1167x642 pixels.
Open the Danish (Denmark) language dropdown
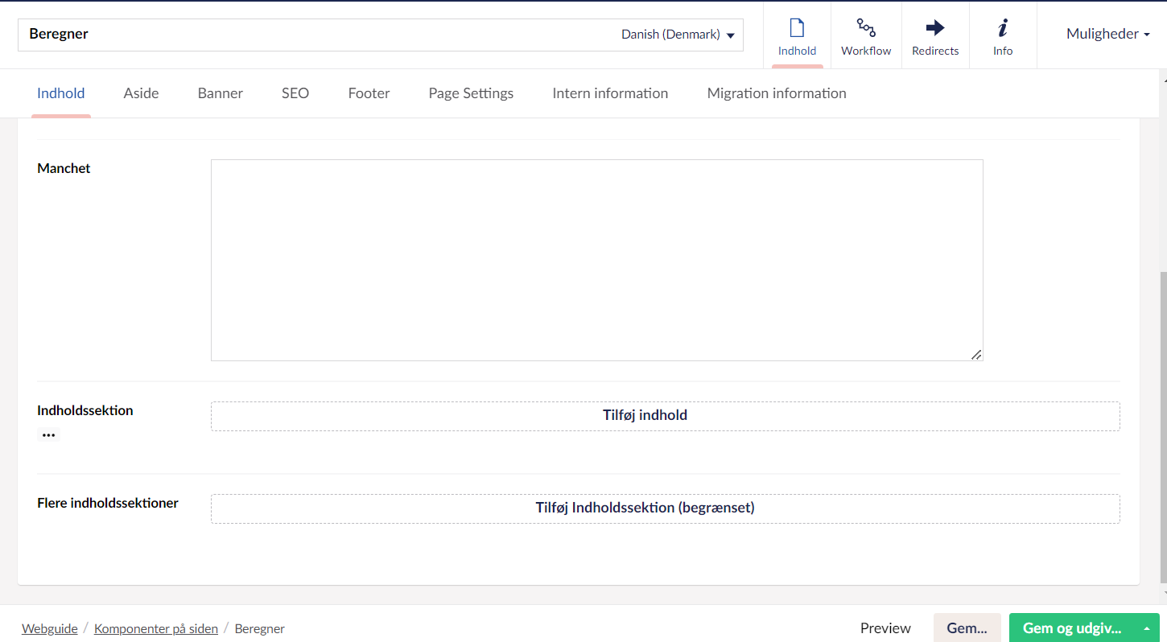pyautogui.click(x=678, y=35)
